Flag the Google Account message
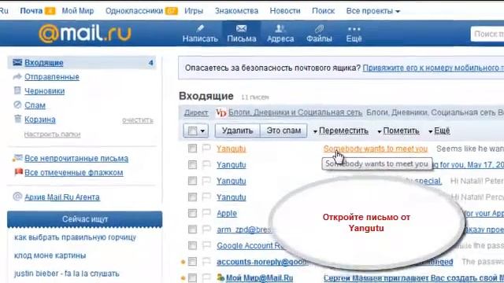Viewport: 504px width, 283px height. coord(206,245)
